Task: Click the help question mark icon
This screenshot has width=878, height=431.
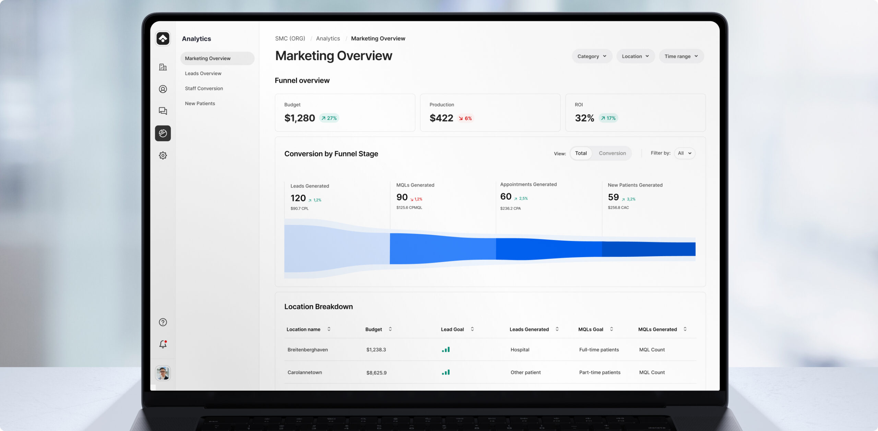Action: (x=163, y=322)
